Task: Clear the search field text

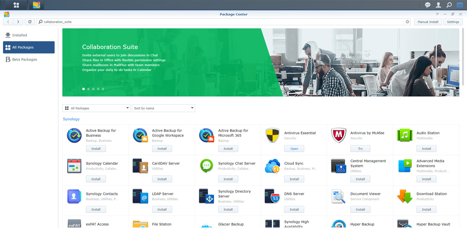Action: (x=407, y=22)
